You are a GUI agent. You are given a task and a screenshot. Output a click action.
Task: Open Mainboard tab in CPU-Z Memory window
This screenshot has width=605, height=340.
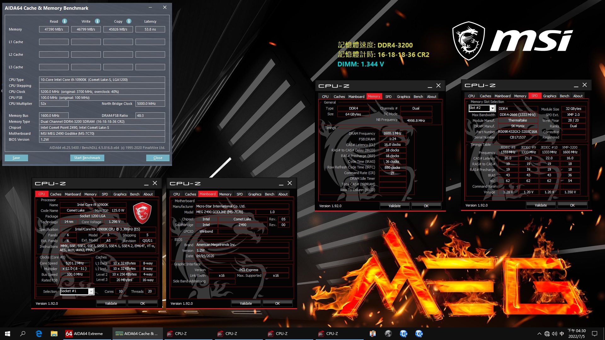click(356, 97)
